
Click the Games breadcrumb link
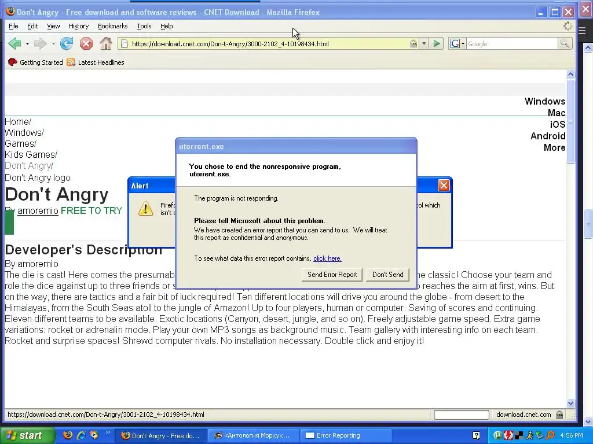pyautogui.click(x=19, y=143)
